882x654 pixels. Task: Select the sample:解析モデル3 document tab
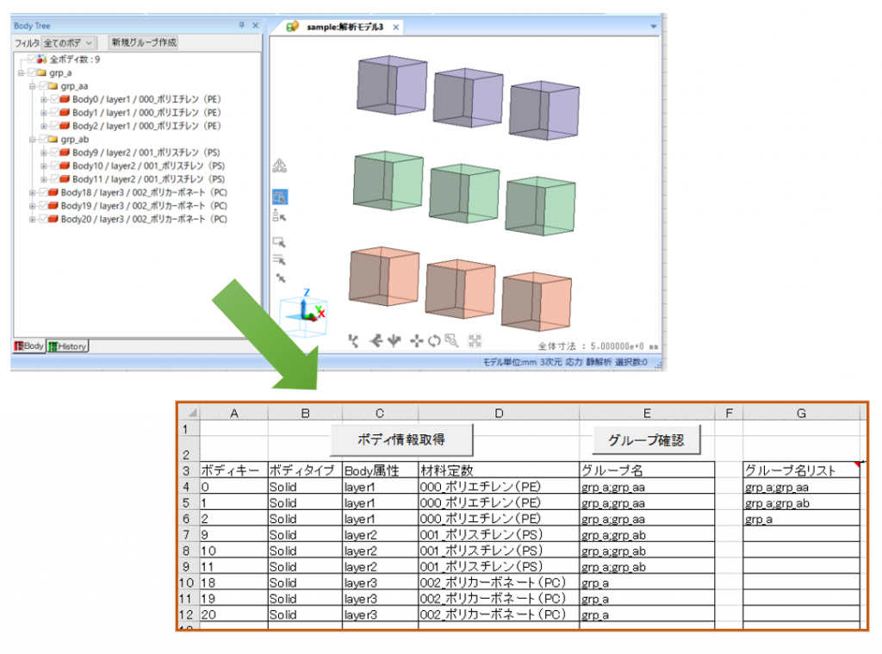pyautogui.click(x=344, y=27)
